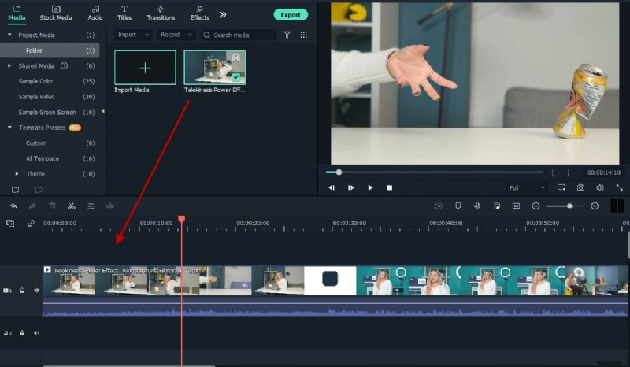Delete the selected clip with trash icon
This screenshot has width=630, height=367.
pos(52,206)
